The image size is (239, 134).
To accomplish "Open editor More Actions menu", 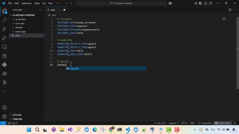I will click(235, 10).
